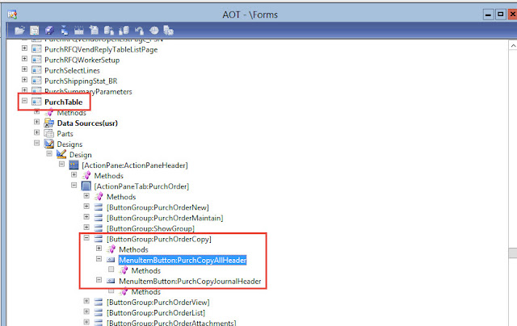Image resolution: width=517 pixels, height=326 pixels.
Task: Click the ButtonGroup:PurchOrderNew node icon
Action: 99,207
